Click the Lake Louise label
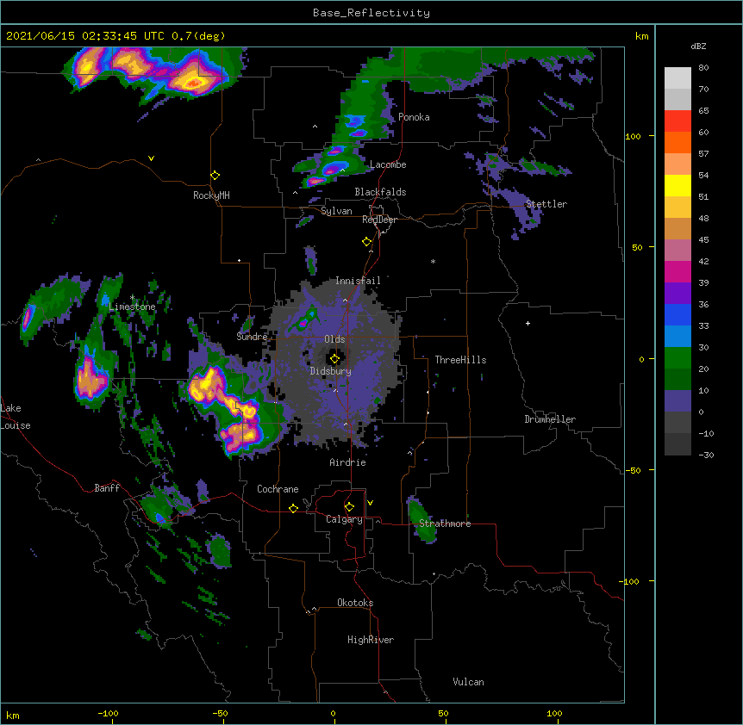 [x=16, y=417]
